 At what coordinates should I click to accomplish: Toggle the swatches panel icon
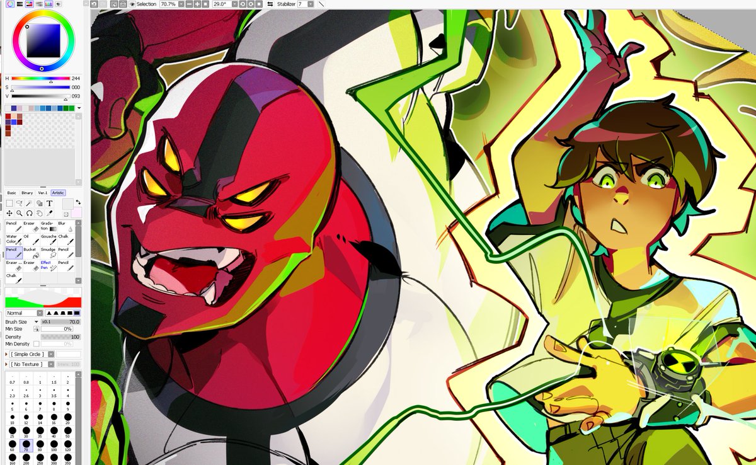[49, 4]
